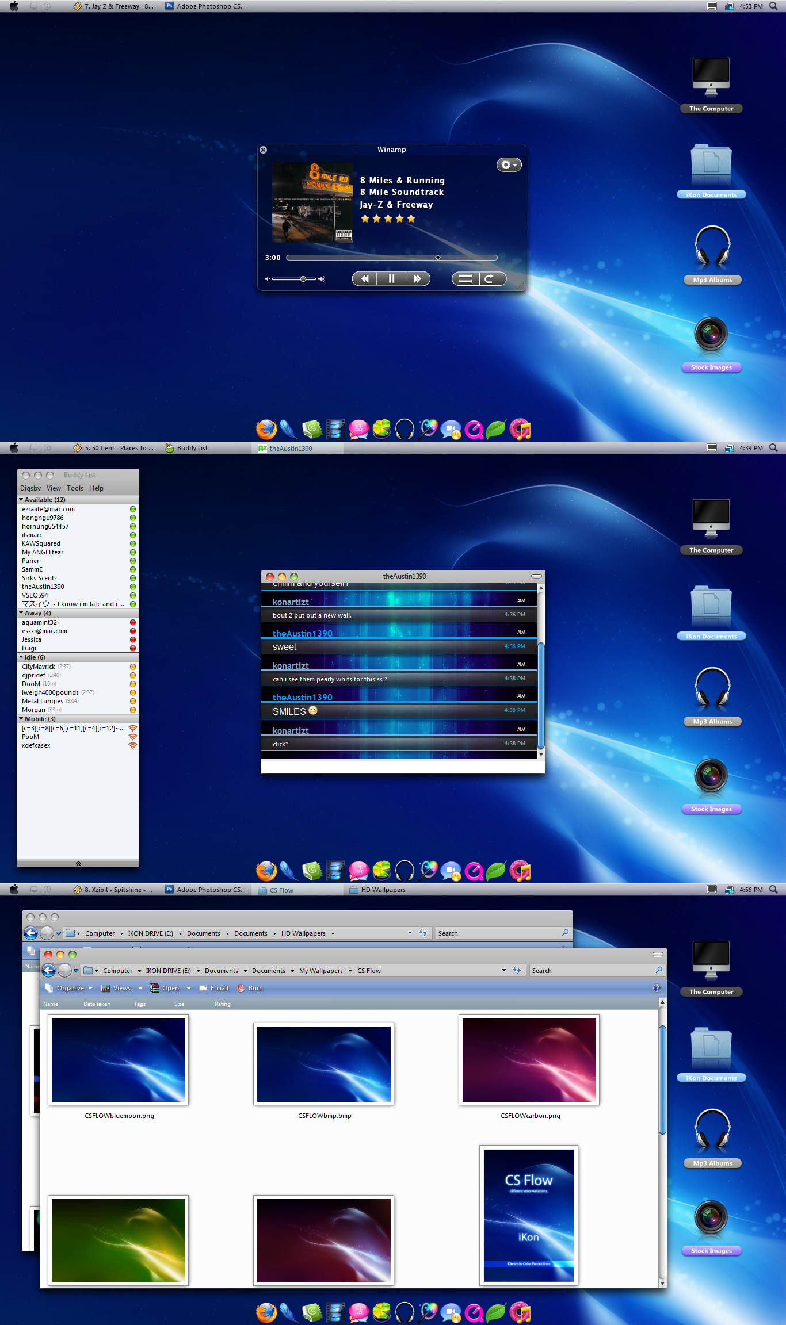Click green status dot beside hongngu9786
This screenshot has width=786, height=1325.
[x=133, y=518]
